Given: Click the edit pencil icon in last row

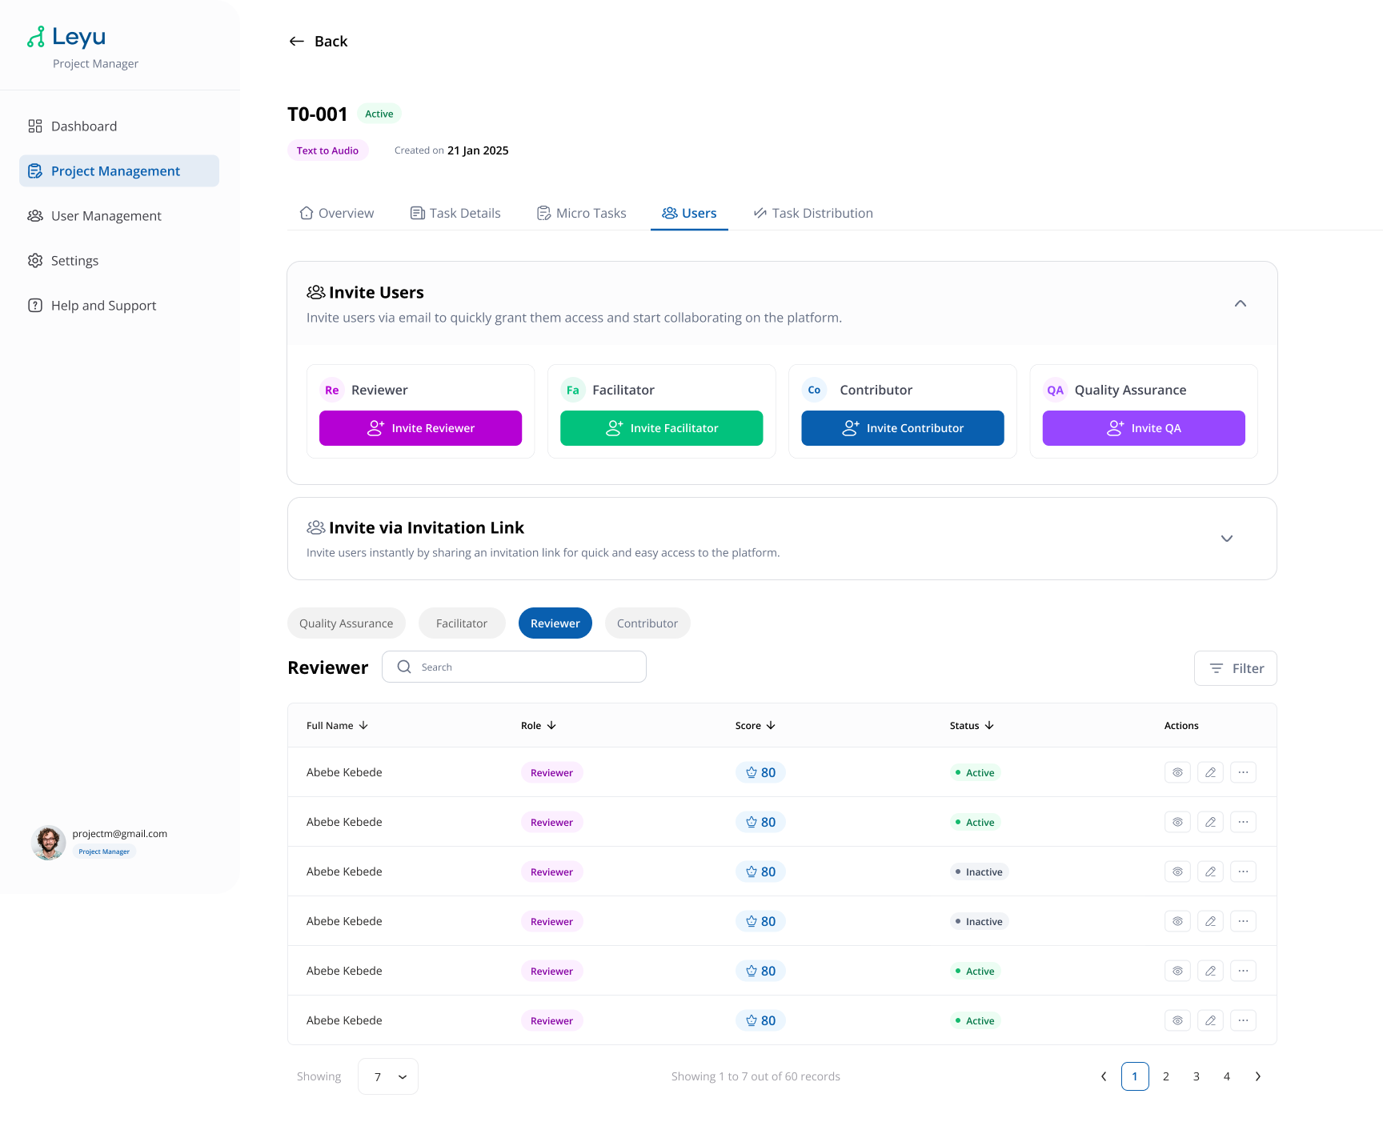Looking at the screenshot, I should point(1210,1020).
